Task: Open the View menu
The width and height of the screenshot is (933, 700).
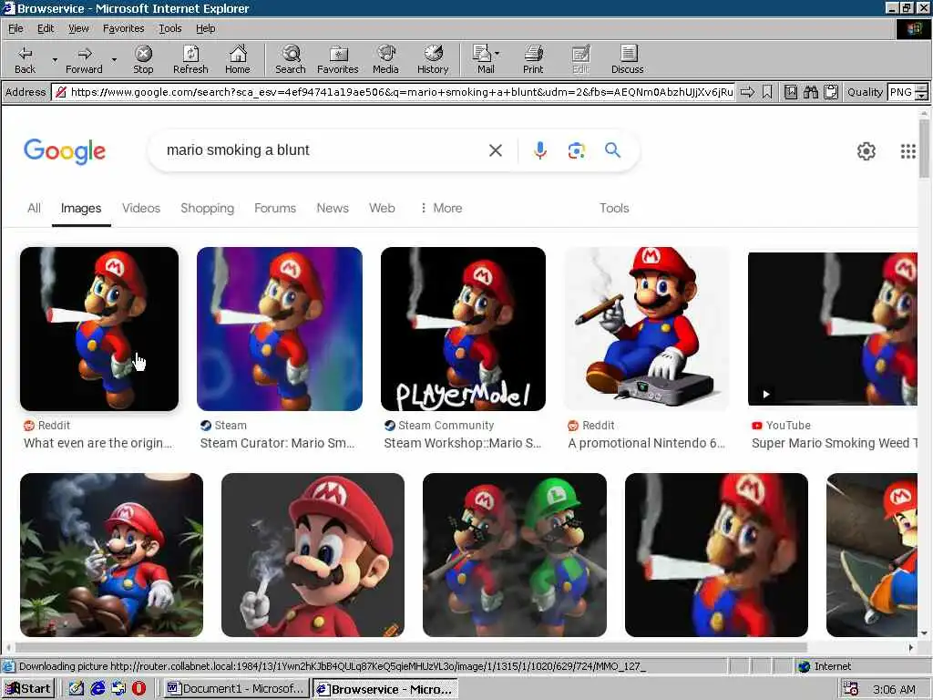Action: pos(78,28)
